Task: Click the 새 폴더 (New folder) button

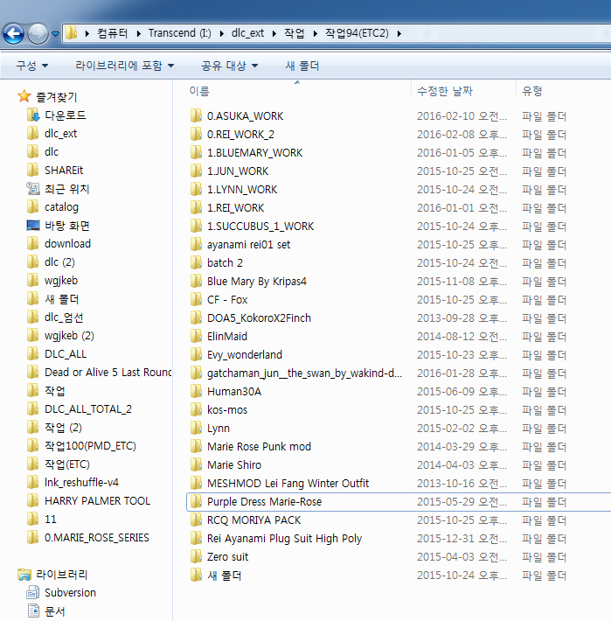Action: (x=302, y=66)
